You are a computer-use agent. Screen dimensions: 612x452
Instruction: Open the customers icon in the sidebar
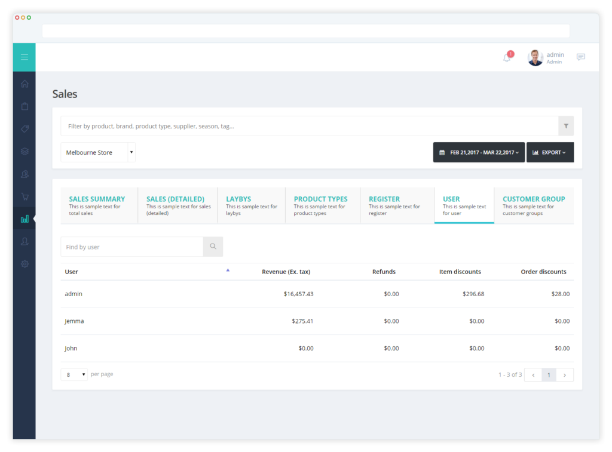(x=24, y=174)
